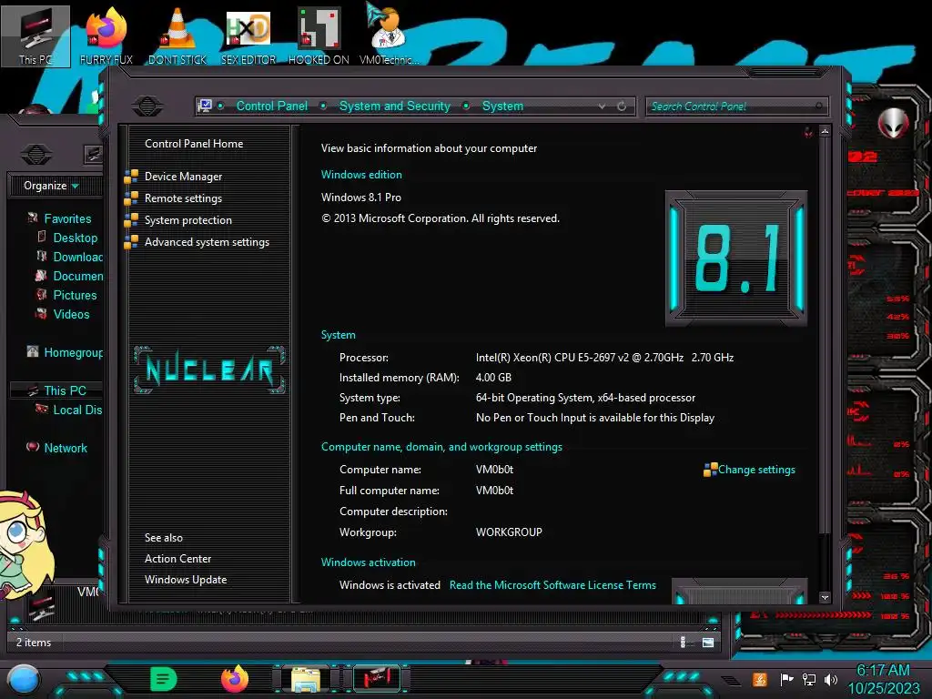Viewport: 932px width, 699px height.
Task: Expand breadcrumb arrow before System
Action: (467, 106)
